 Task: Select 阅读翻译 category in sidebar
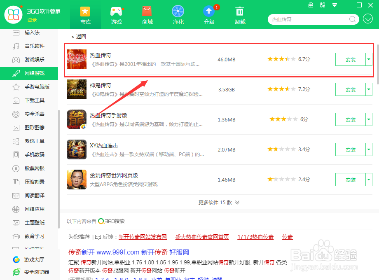coord(29,196)
